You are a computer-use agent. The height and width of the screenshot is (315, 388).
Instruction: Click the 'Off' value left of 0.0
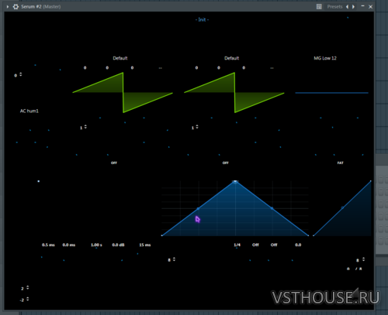click(x=274, y=245)
